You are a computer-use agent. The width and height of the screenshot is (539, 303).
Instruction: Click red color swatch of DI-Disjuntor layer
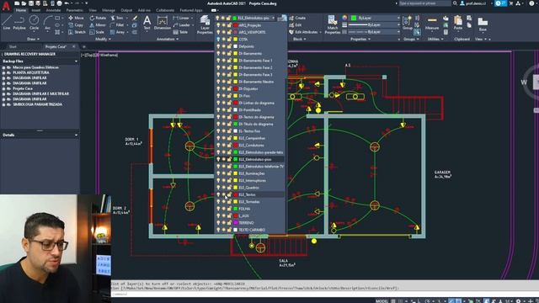(236, 88)
